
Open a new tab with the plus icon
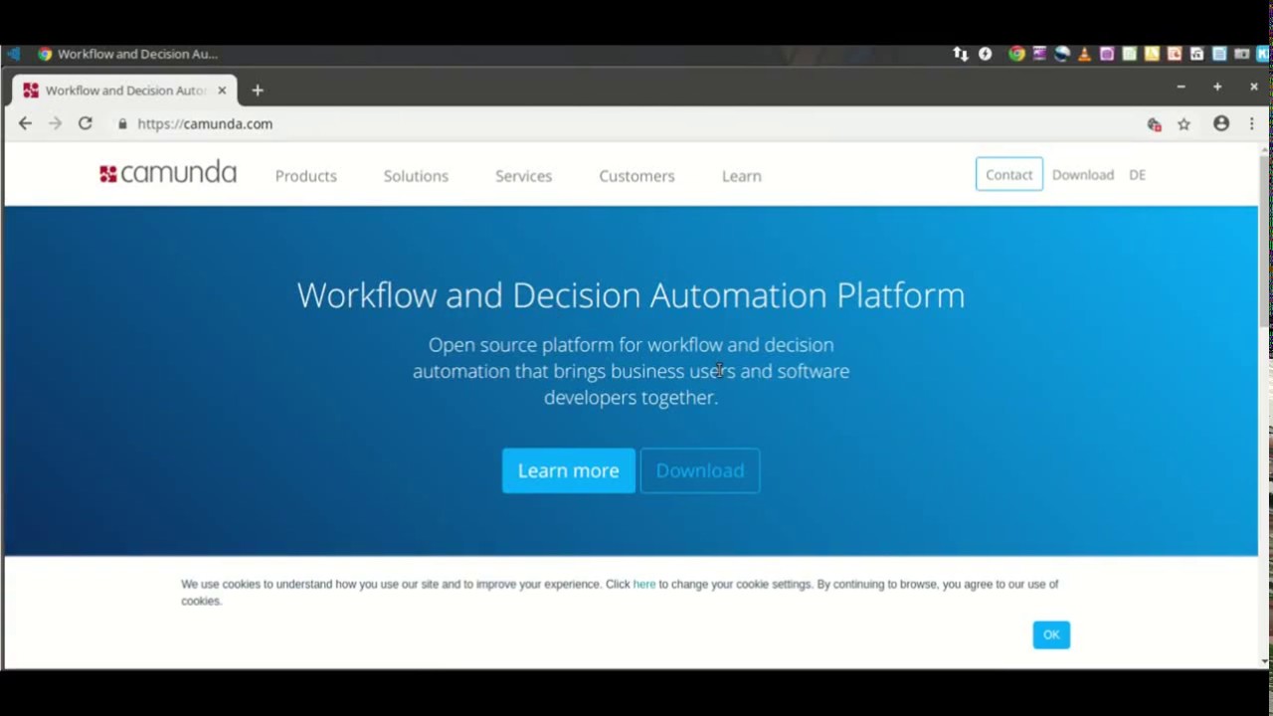point(258,90)
